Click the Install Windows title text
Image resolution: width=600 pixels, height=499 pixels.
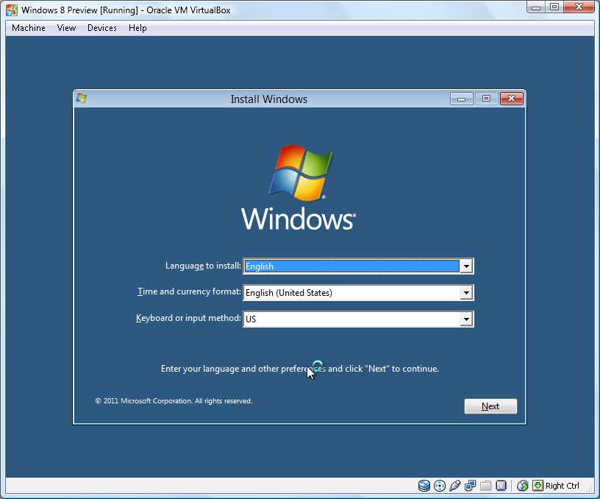pyautogui.click(x=268, y=99)
